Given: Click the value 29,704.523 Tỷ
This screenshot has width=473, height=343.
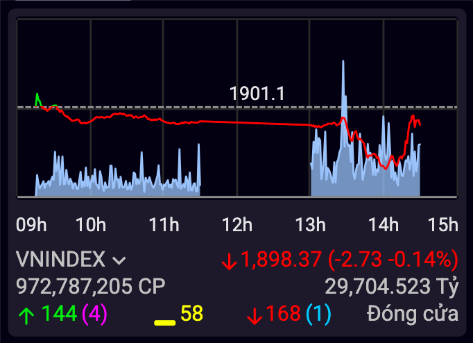Looking at the screenshot, I should pos(392,286).
